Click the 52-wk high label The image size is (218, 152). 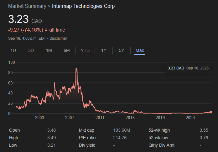[159, 130]
